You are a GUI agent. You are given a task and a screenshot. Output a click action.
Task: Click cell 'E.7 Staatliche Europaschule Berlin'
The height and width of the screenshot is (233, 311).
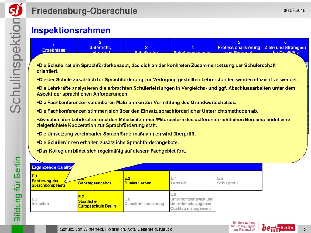pos(100,201)
